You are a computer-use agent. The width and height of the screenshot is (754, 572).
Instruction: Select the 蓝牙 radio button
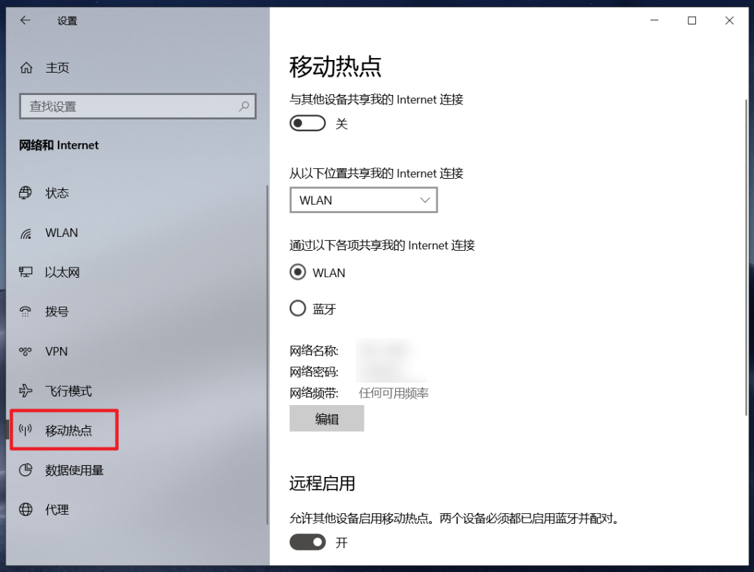(297, 309)
